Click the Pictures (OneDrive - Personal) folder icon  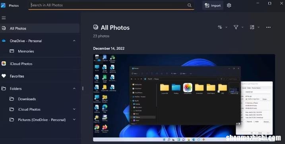(12, 119)
